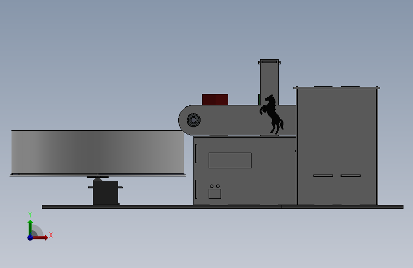The height and width of the screenshot is (268, 413).
Task: Click the green Y axis arrow on the triad
Action: [x=30, y=227]
